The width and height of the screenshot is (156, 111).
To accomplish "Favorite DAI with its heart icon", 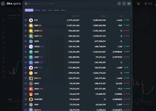I will point(26,73).
